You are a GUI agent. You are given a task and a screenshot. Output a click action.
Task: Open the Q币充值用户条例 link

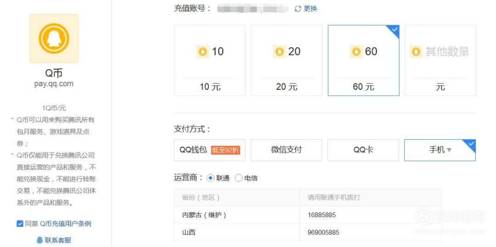(x=66, y=224)
